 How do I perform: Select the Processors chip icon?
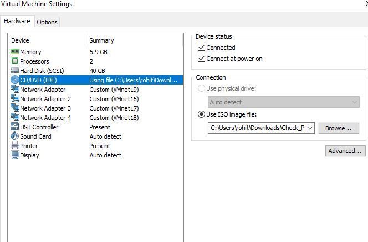pos(15,61)
